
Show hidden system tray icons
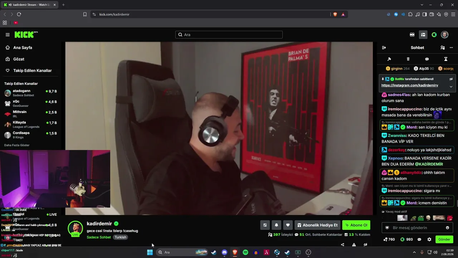[x=414, y=252]
